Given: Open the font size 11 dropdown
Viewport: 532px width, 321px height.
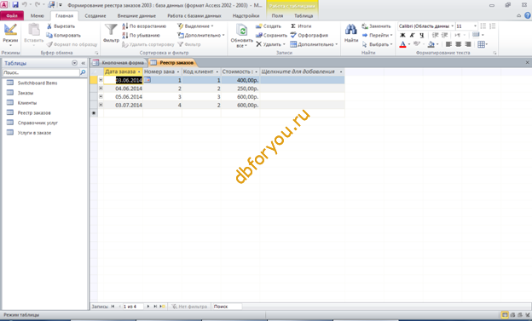Looking at the screenshot, I should click(x=475, y=26).
